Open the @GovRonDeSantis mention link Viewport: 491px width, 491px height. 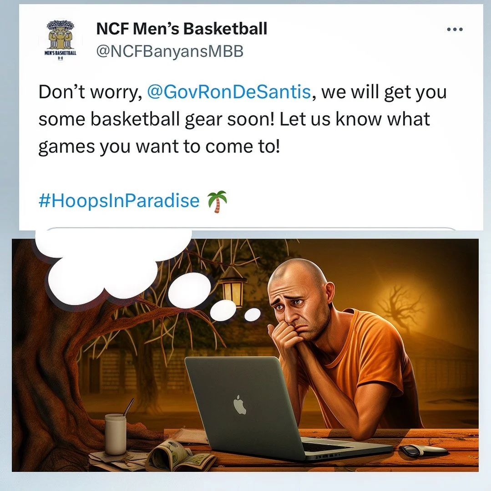229,92
